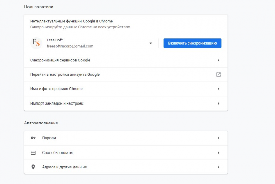Image resolution: width=275 pixels, height=184 pixels.
Task: Expand arrow for Синхронизация сервисов Google
Action: point(219,60)
